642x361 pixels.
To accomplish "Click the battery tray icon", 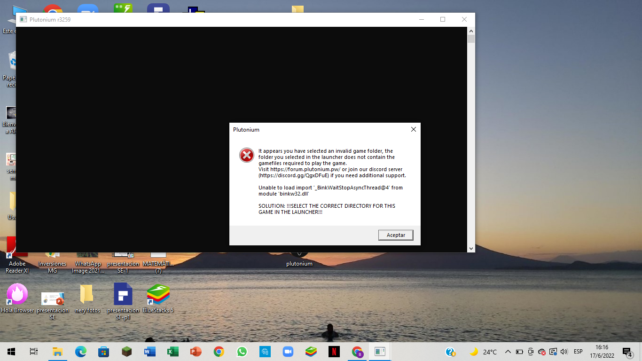I will [519, 352].
